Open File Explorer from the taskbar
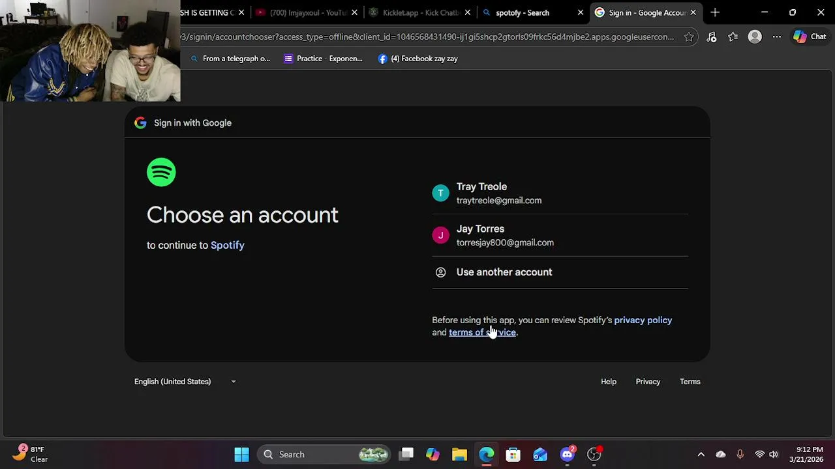The height and width of the screenshot is (469, 835). [460, 455]
